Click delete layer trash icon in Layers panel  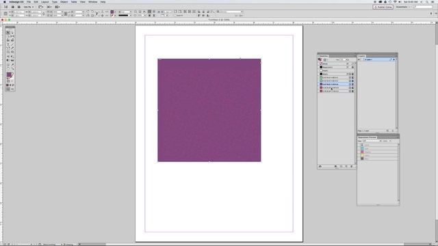[393, 131]
